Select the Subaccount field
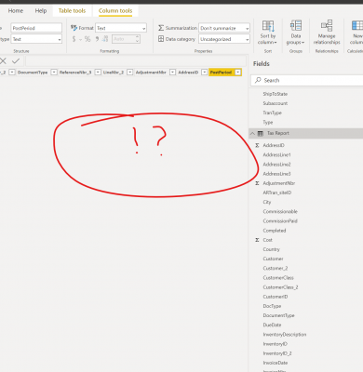The height and width of the screenshot is (372, 363). click(276, 103)
